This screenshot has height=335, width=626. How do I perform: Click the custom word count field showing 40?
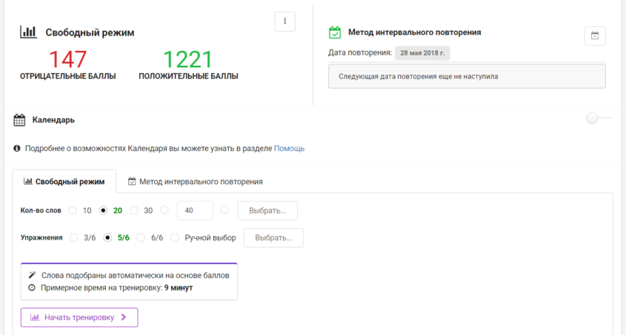coord(195,210)
